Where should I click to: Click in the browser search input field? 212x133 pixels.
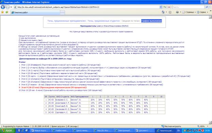click(x=188, y=7)
